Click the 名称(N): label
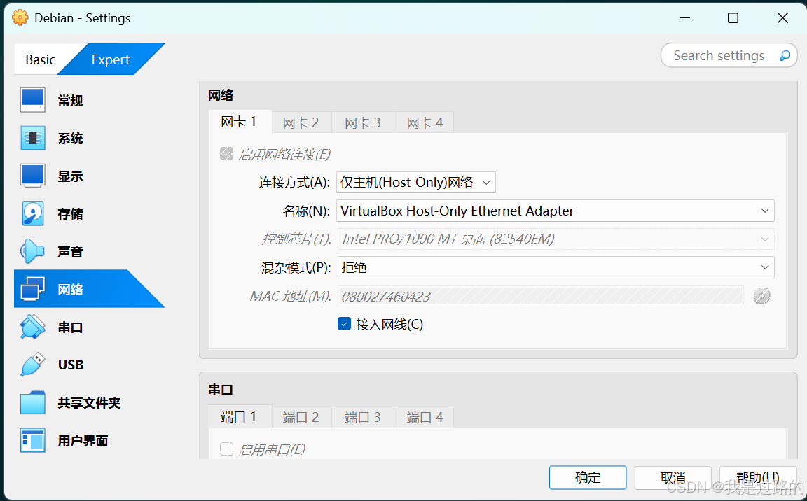 coord(306,211)
